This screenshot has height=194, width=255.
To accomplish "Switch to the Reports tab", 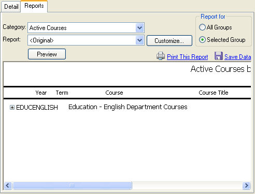I will (34, 6).
